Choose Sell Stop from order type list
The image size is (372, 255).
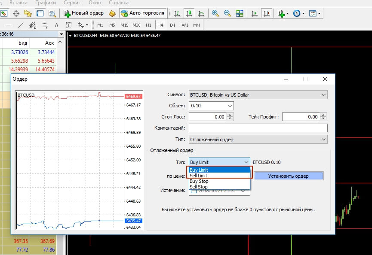tap(199, 187)
